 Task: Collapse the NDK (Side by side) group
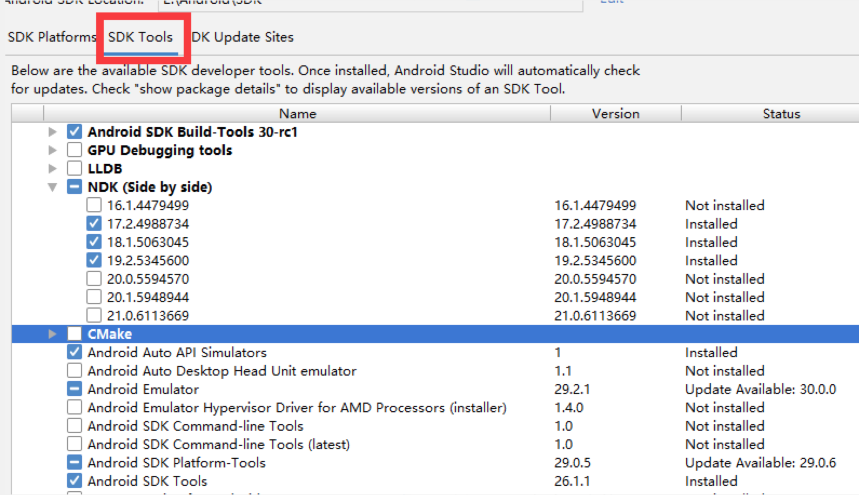click(52, 187)
